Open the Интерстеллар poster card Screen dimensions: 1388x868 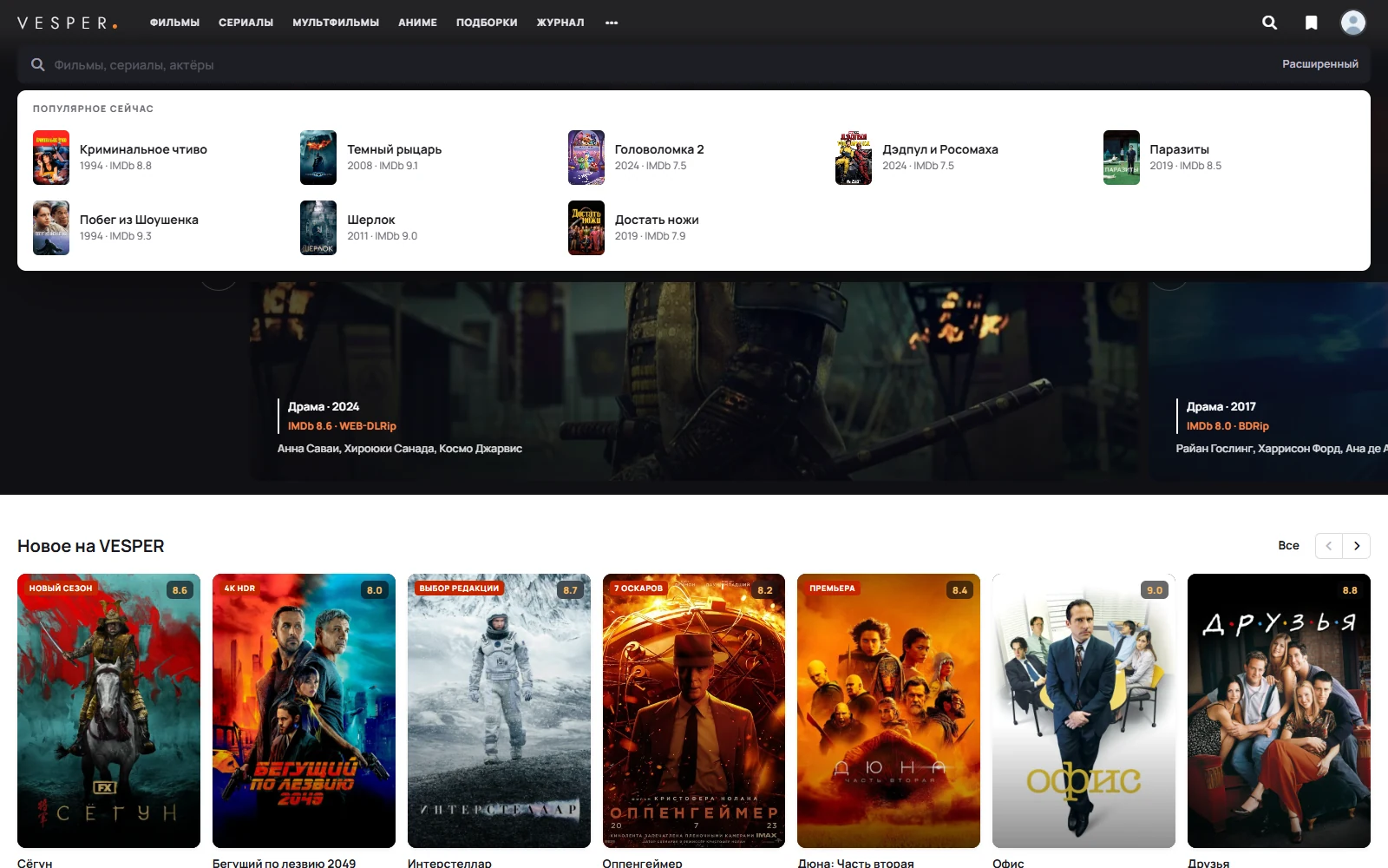499,711
